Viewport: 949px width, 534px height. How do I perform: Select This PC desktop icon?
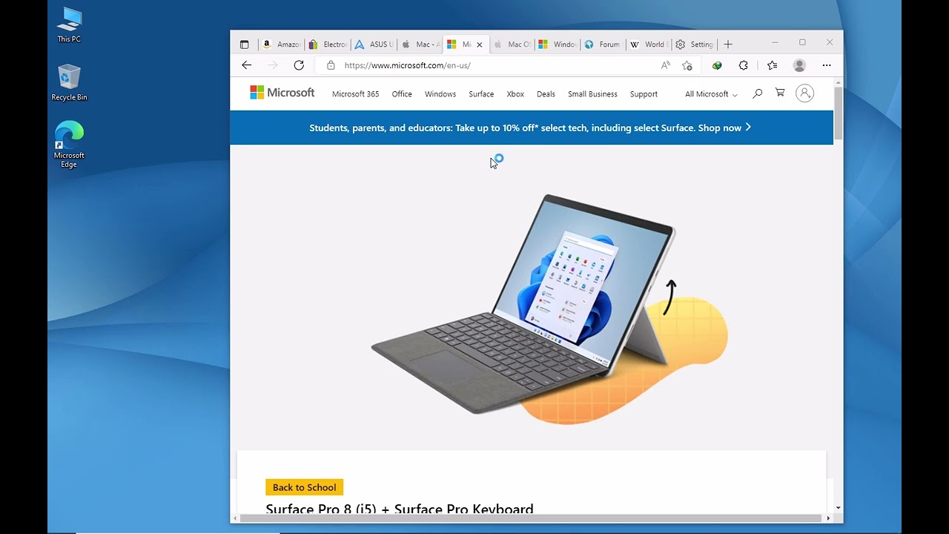pyautogui.click(x=69, y=25)
